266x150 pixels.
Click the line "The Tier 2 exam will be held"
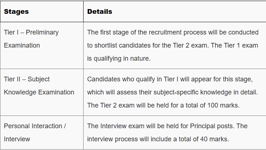point(163,105)
